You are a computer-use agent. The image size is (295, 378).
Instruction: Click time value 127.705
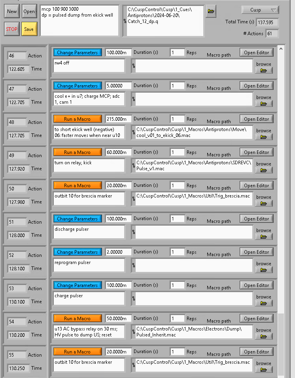tap(19, 135)
